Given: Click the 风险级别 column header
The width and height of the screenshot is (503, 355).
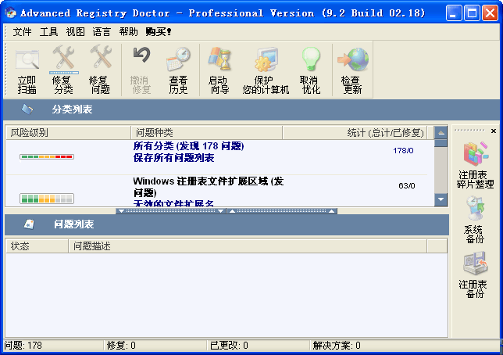Looking at the screenshot, I should [30, 133].
